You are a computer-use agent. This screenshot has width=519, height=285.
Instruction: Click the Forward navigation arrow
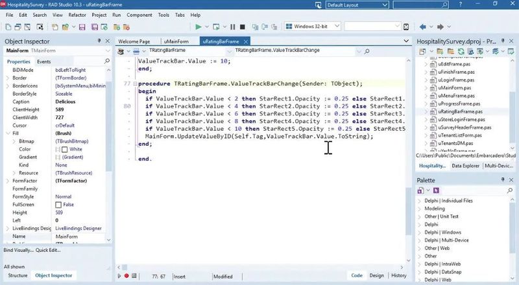coord(441,27)
